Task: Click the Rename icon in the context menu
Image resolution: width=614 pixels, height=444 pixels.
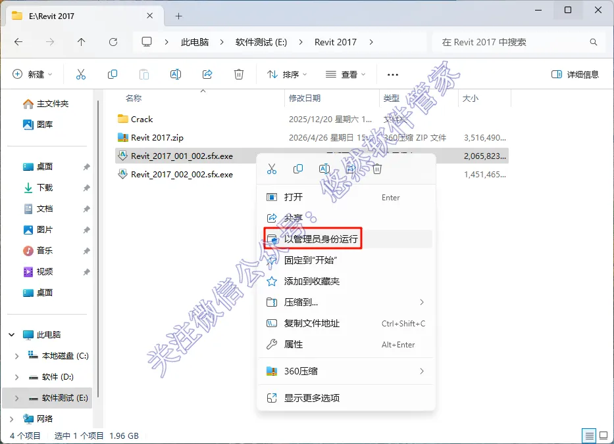Action: 324,169
